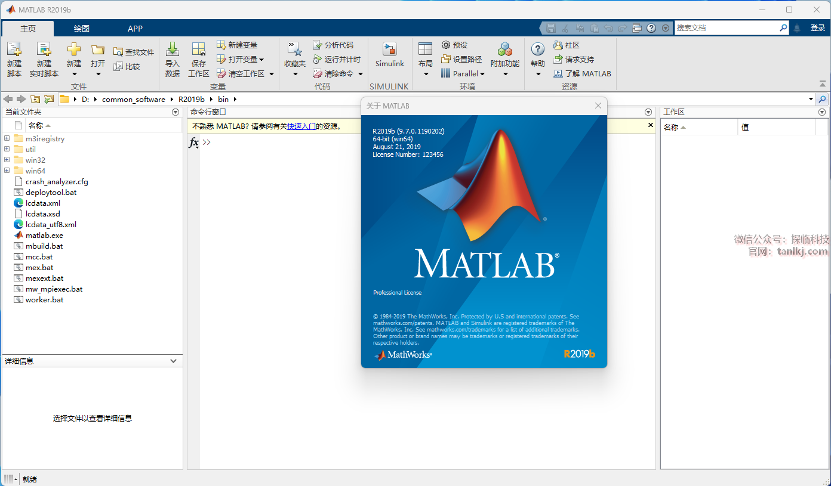Expand the win64 folder node
The image size is (831, 486).
(x=7, y=171)
